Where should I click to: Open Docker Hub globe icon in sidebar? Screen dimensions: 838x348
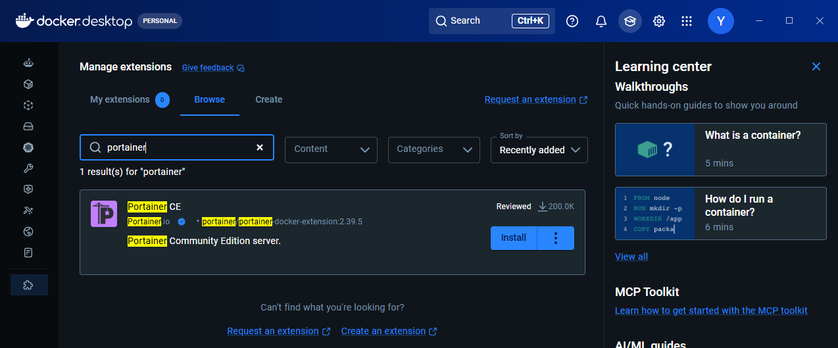(x=28, y=232)
